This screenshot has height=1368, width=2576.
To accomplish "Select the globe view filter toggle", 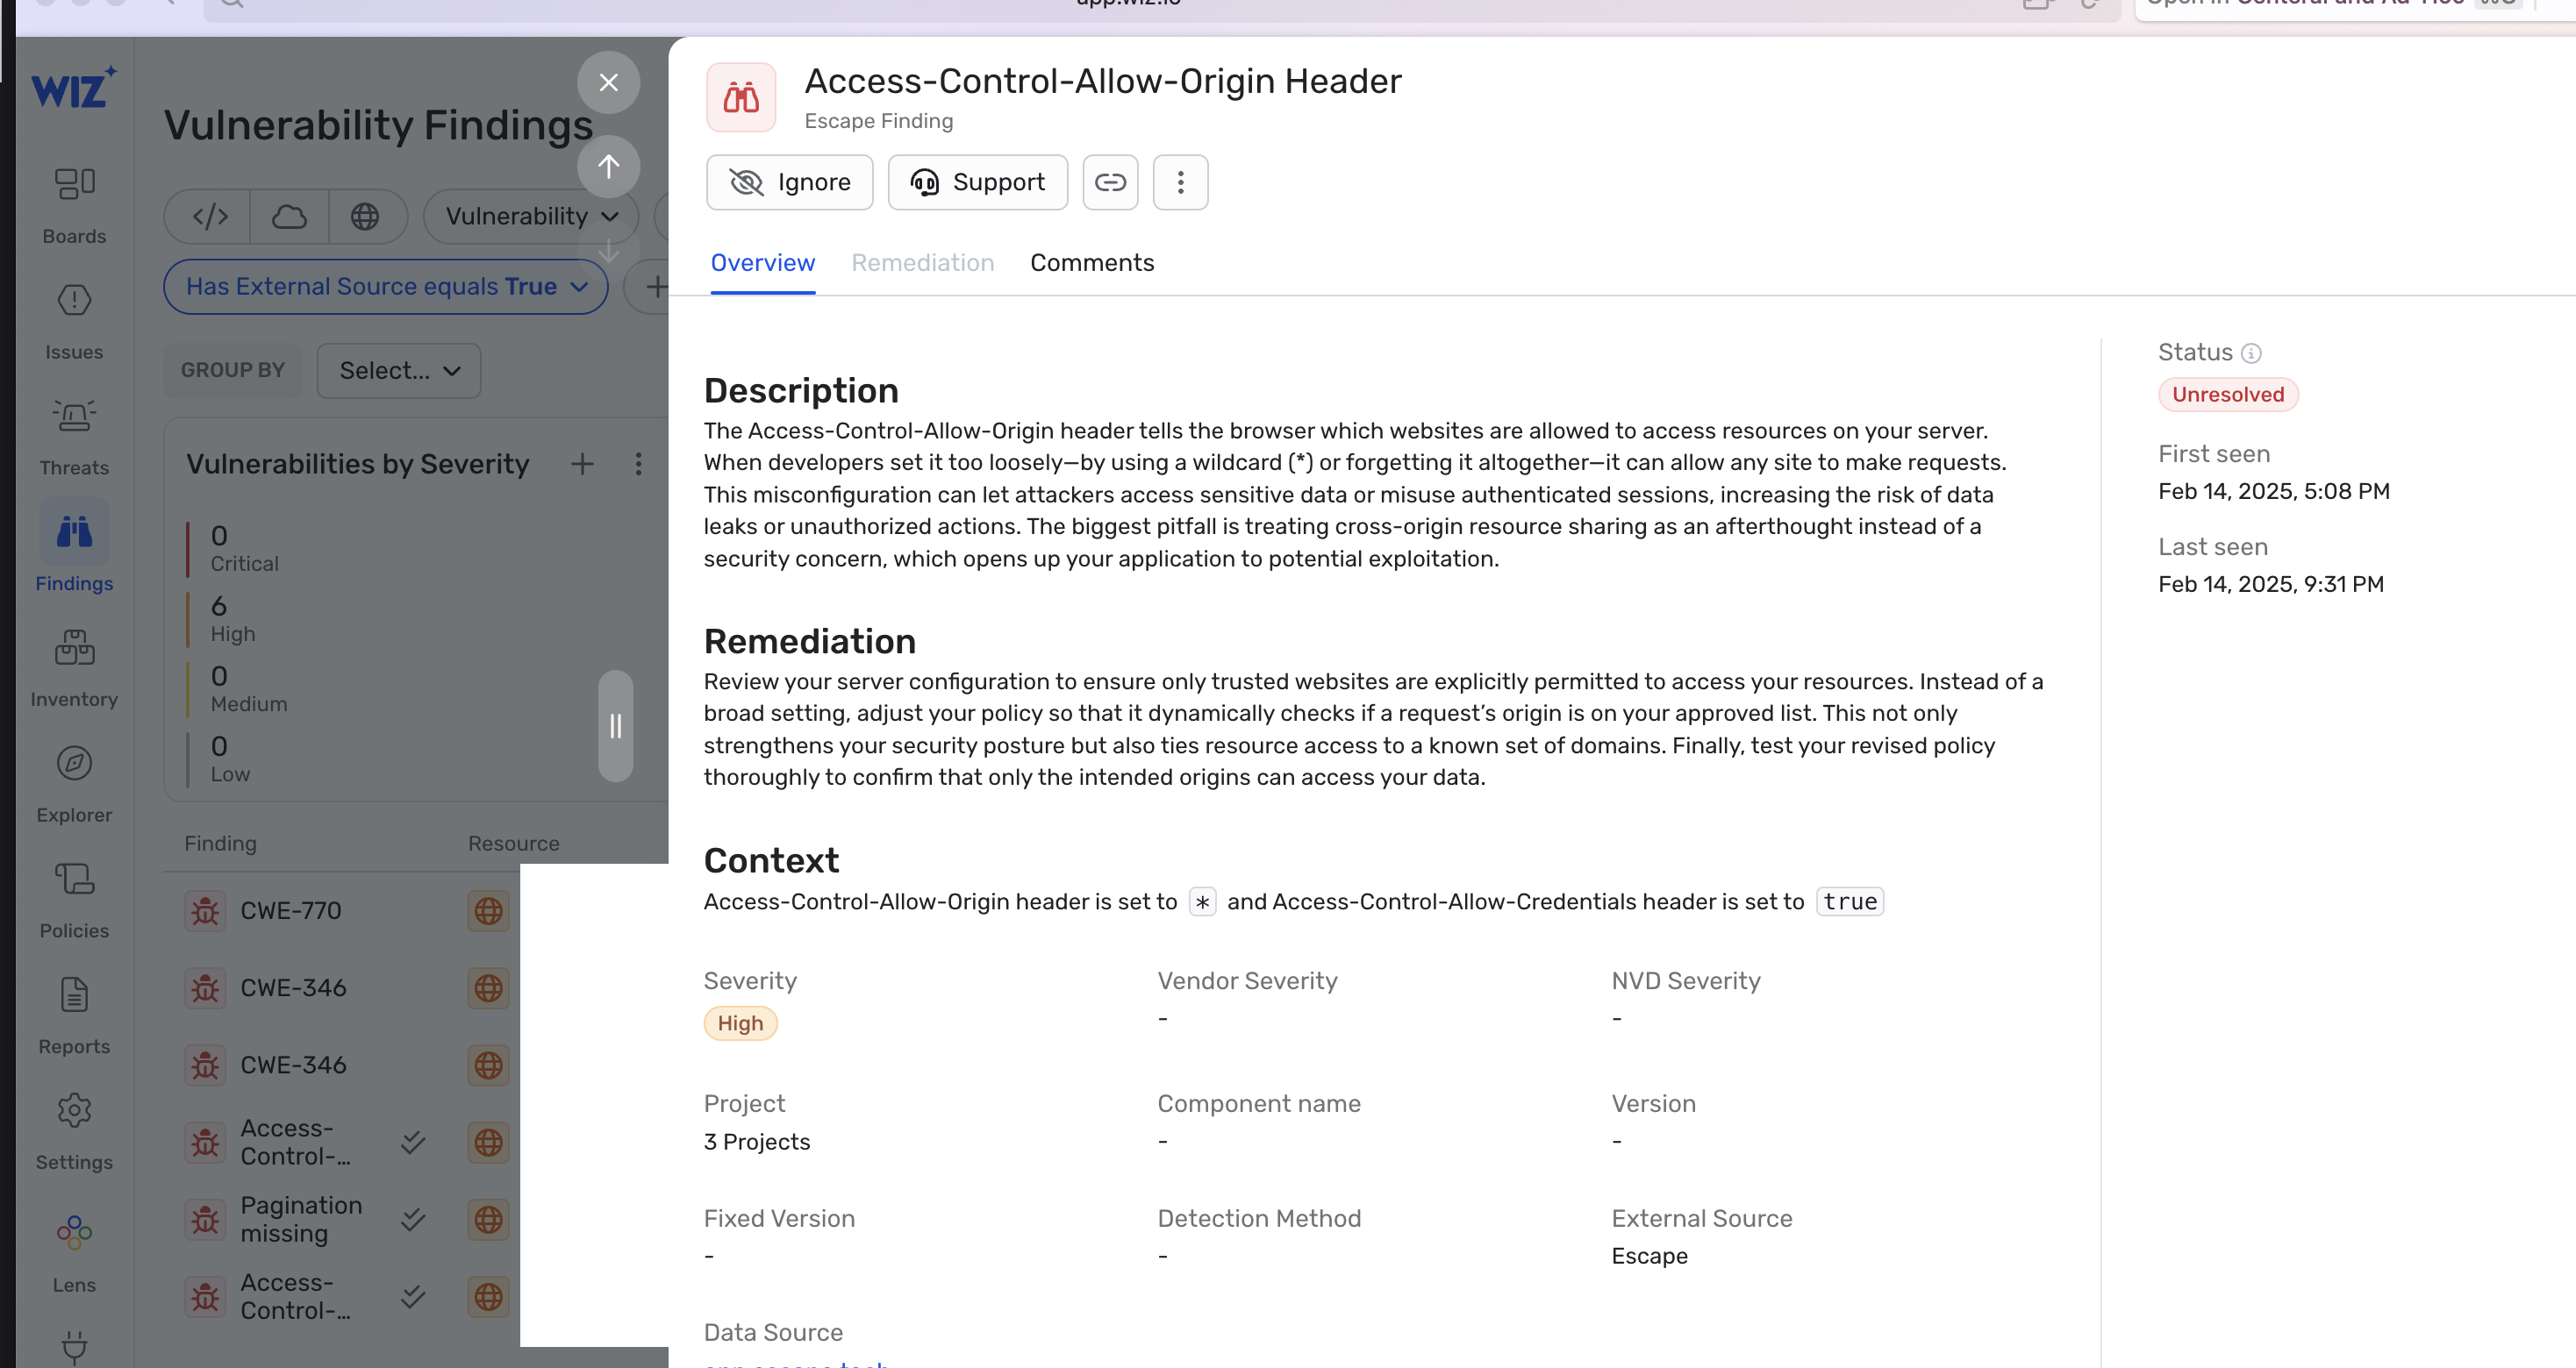I will pyautogui.click(x=365, y=216).
